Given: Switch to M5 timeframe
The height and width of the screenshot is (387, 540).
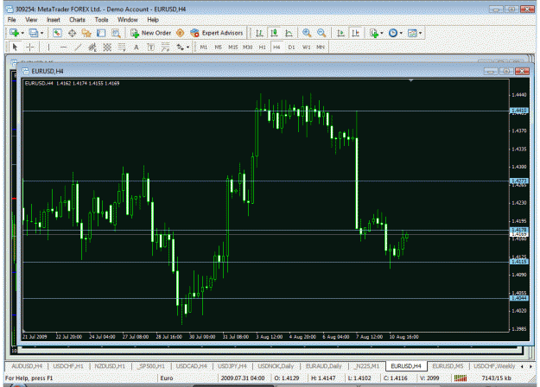Looking at the screenshot, I should [x=218, y=48].
